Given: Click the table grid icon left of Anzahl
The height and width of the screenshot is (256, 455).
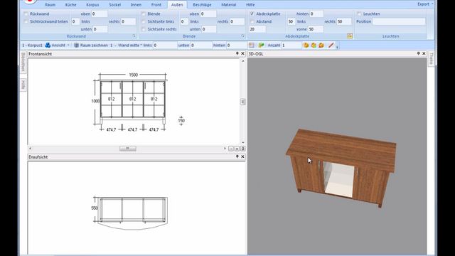Looking at the screenshot, I should coord(252,46).
